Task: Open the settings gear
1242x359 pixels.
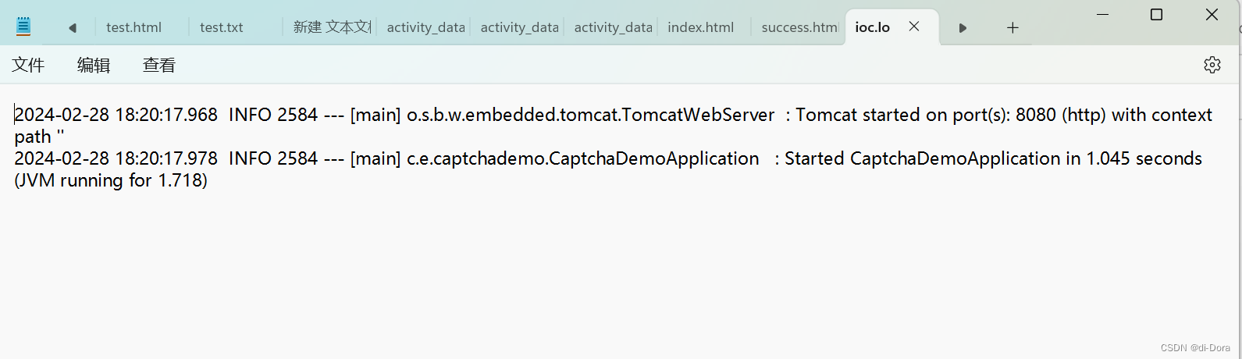Action: point(1212,65)
